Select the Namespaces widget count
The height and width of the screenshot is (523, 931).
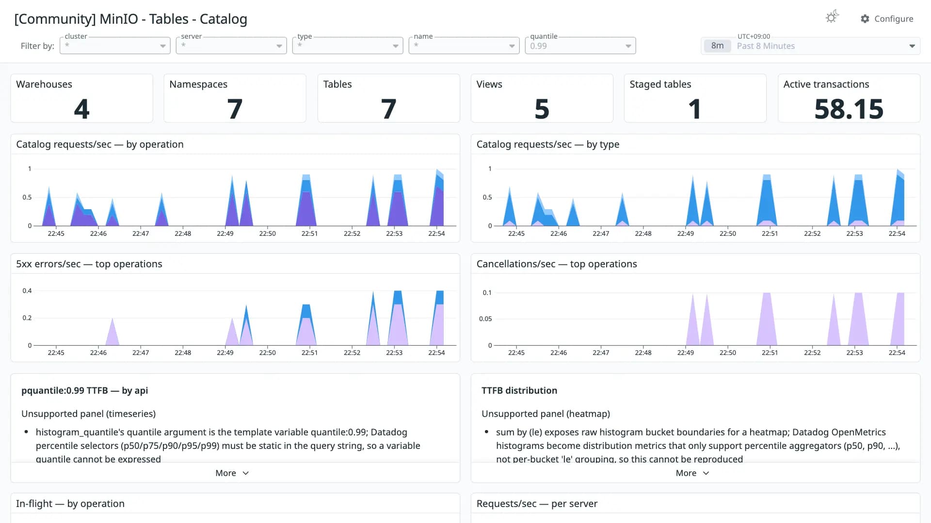coord(235,108)
